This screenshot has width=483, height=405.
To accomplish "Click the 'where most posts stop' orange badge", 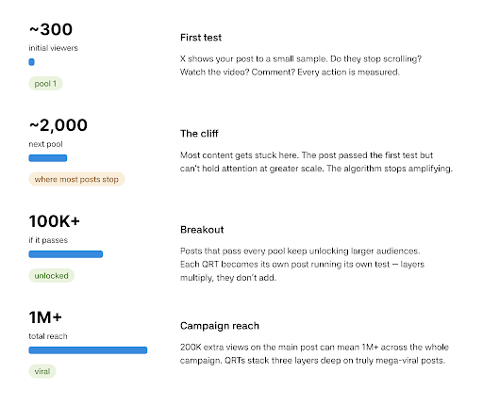I will pos(76,179).
